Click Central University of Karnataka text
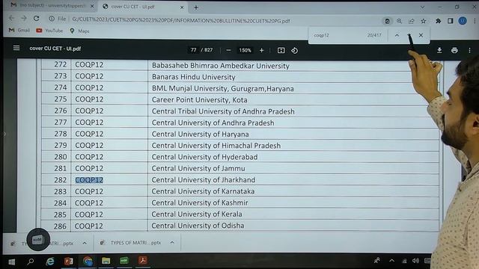 (203, 191)
